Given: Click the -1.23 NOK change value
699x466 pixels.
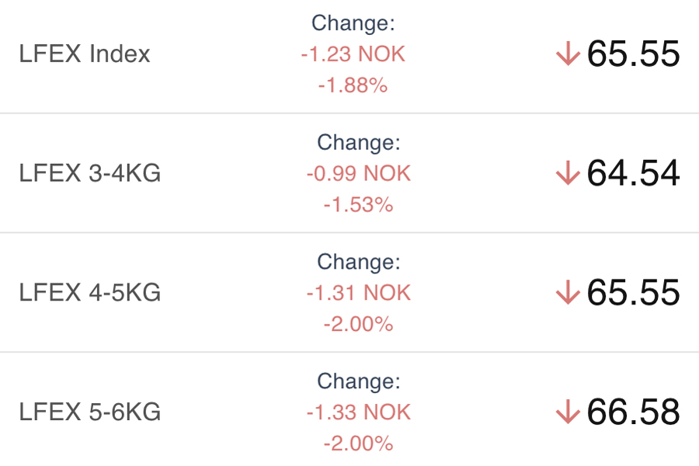Looking at the screenshot, I should tap(353, 54).
